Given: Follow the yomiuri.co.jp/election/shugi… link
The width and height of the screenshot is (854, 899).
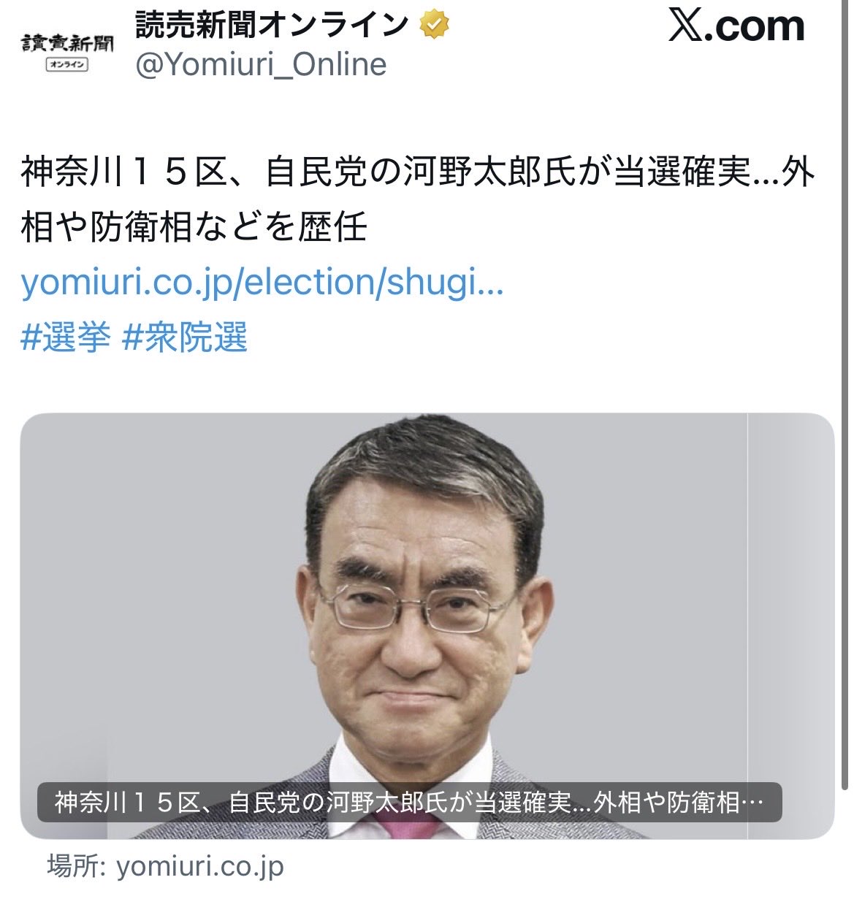Looking at the screenshot, I should coord(262,283).
